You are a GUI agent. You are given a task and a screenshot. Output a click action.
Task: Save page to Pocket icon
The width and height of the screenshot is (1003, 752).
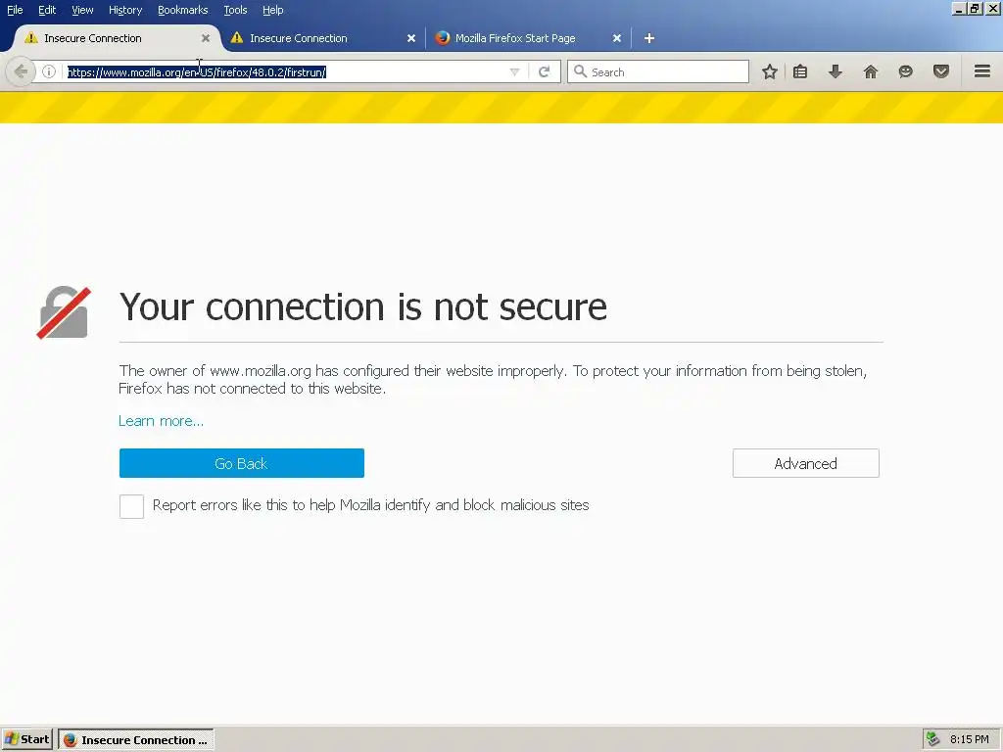tap(941, 71)
